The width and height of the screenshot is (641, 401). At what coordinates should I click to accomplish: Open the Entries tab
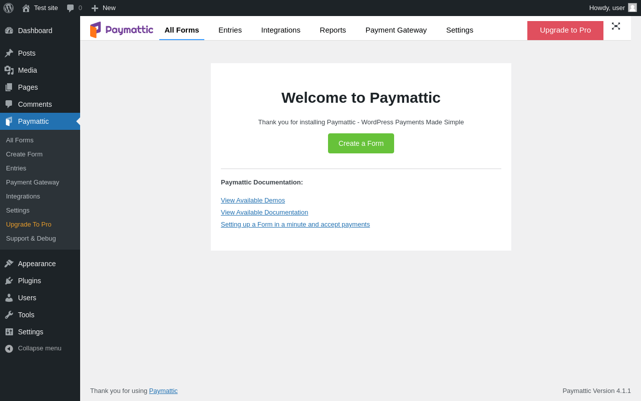click(x=230, y=30)
